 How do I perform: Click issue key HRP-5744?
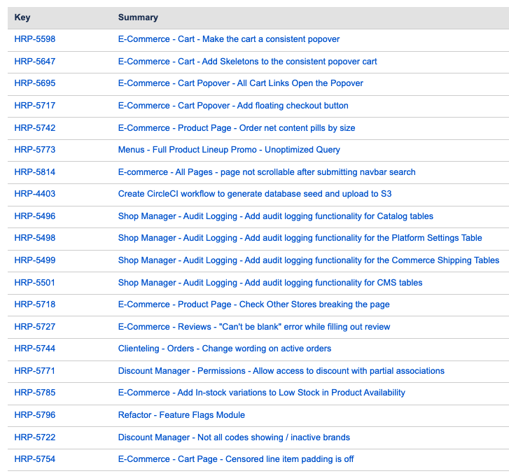[x=34, y=349]
